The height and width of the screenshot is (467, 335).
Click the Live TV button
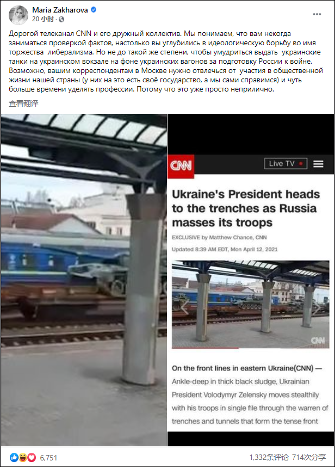pyautogui.click(x=286, y=164)
